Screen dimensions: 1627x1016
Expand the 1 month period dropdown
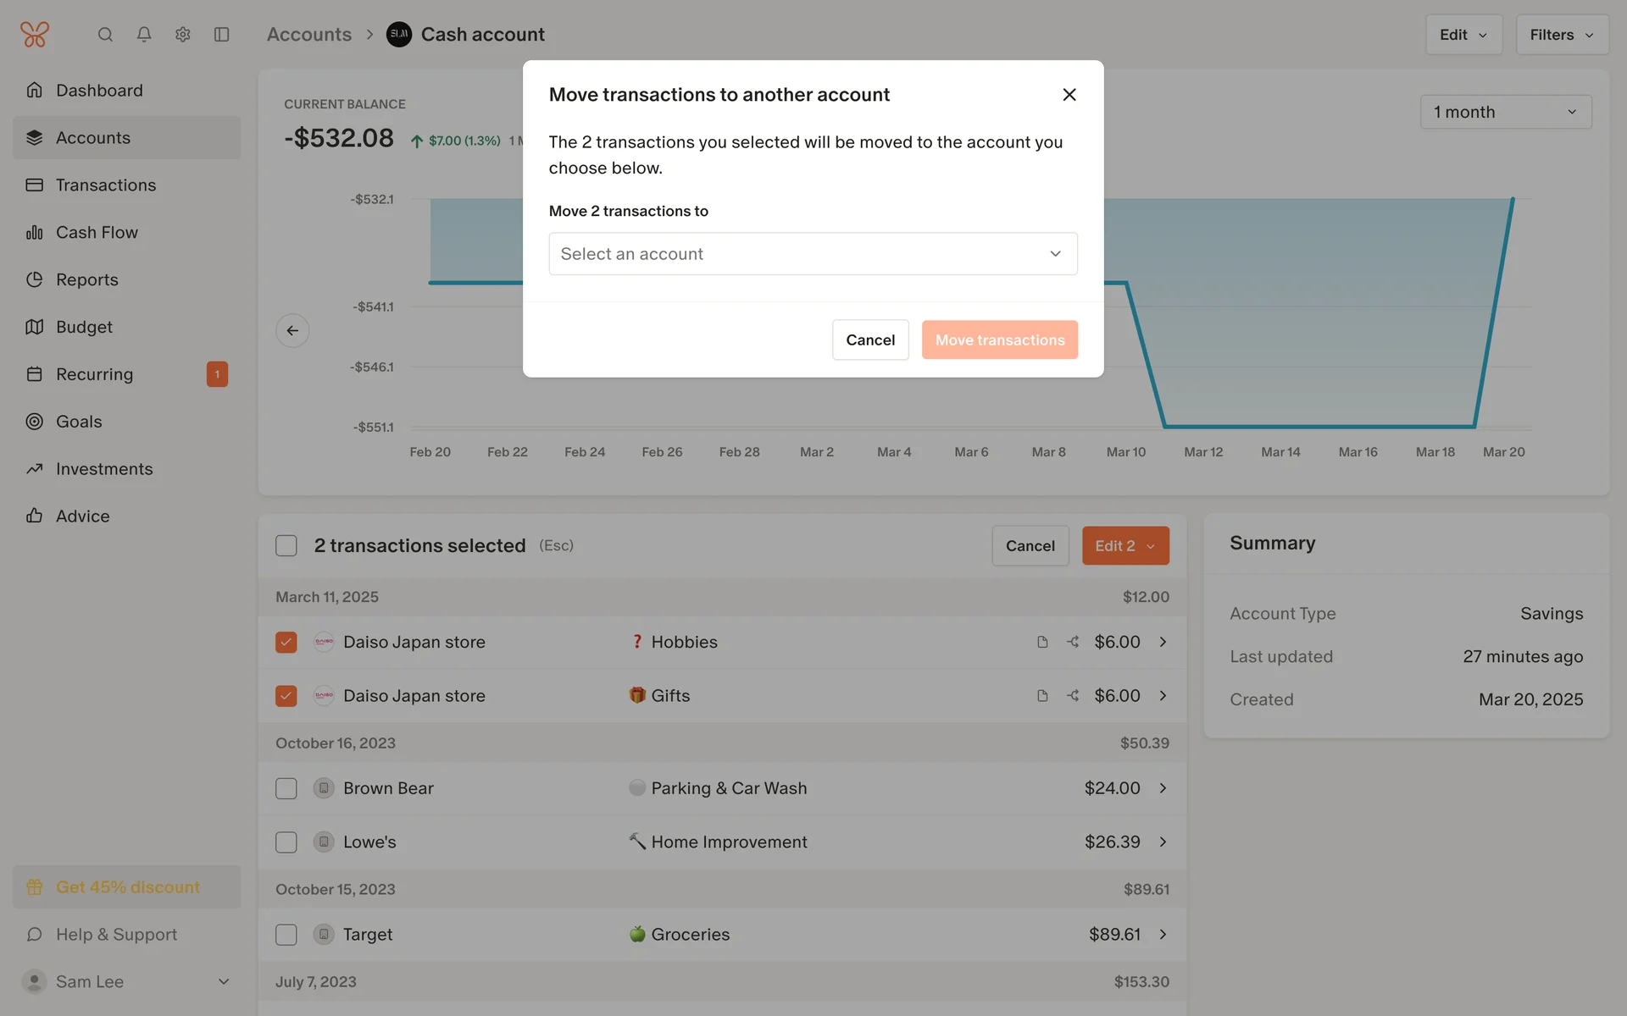(x=1505, y=112)
